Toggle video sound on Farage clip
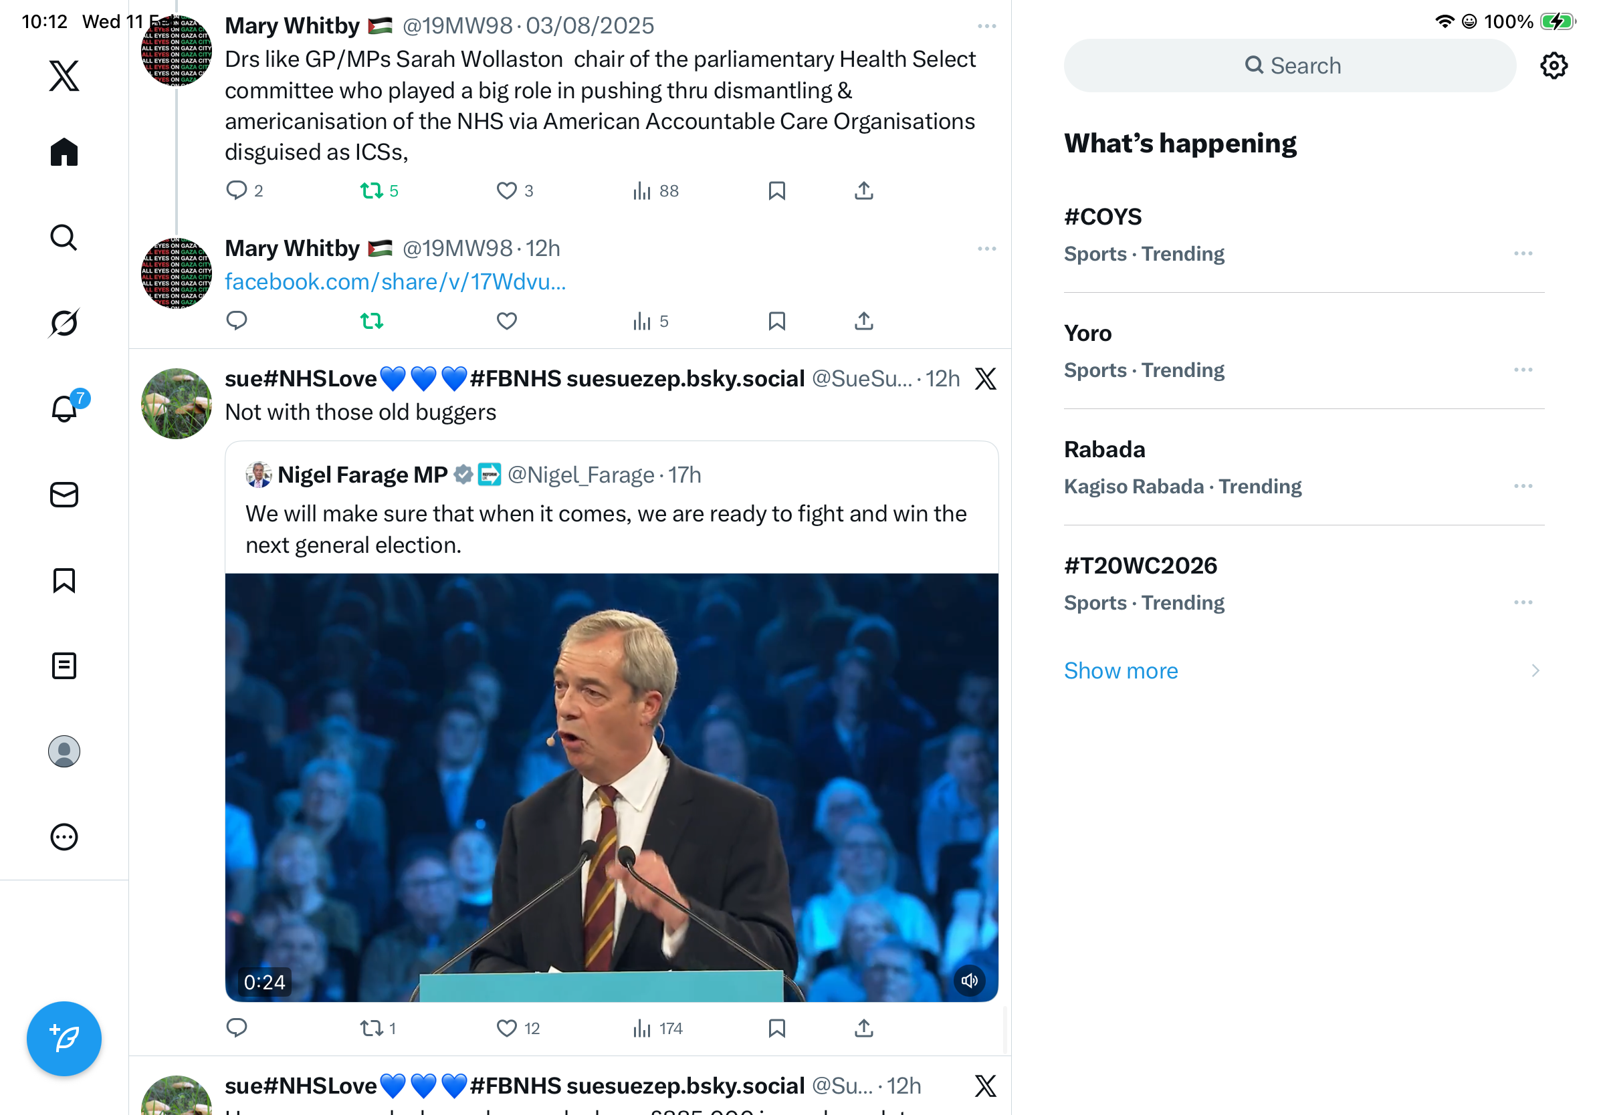Screen dimensions: 1597x1115 pyautogui.click(x=969, y=981)
